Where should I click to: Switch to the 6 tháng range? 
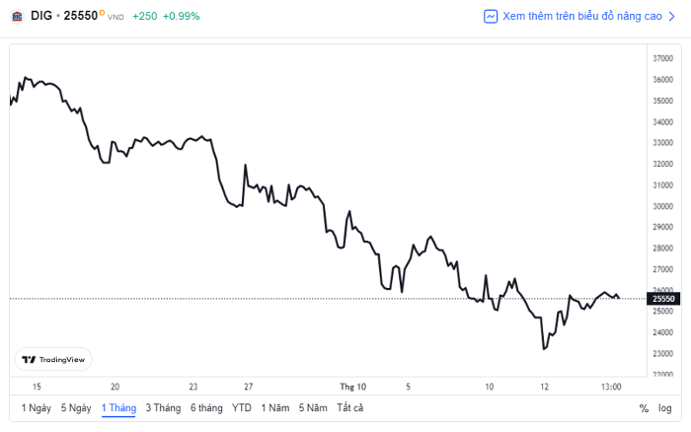point(206,408)
